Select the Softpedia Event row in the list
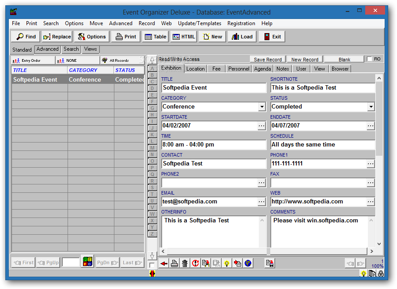The height and width of the screenshot is (289, 397). click(78, 79)
